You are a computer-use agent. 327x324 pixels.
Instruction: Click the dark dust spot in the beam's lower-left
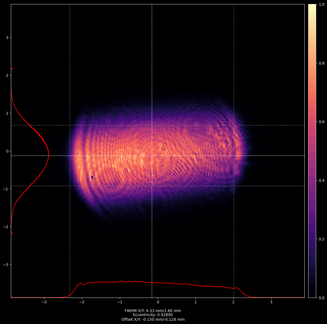click(x=92, y=178)
